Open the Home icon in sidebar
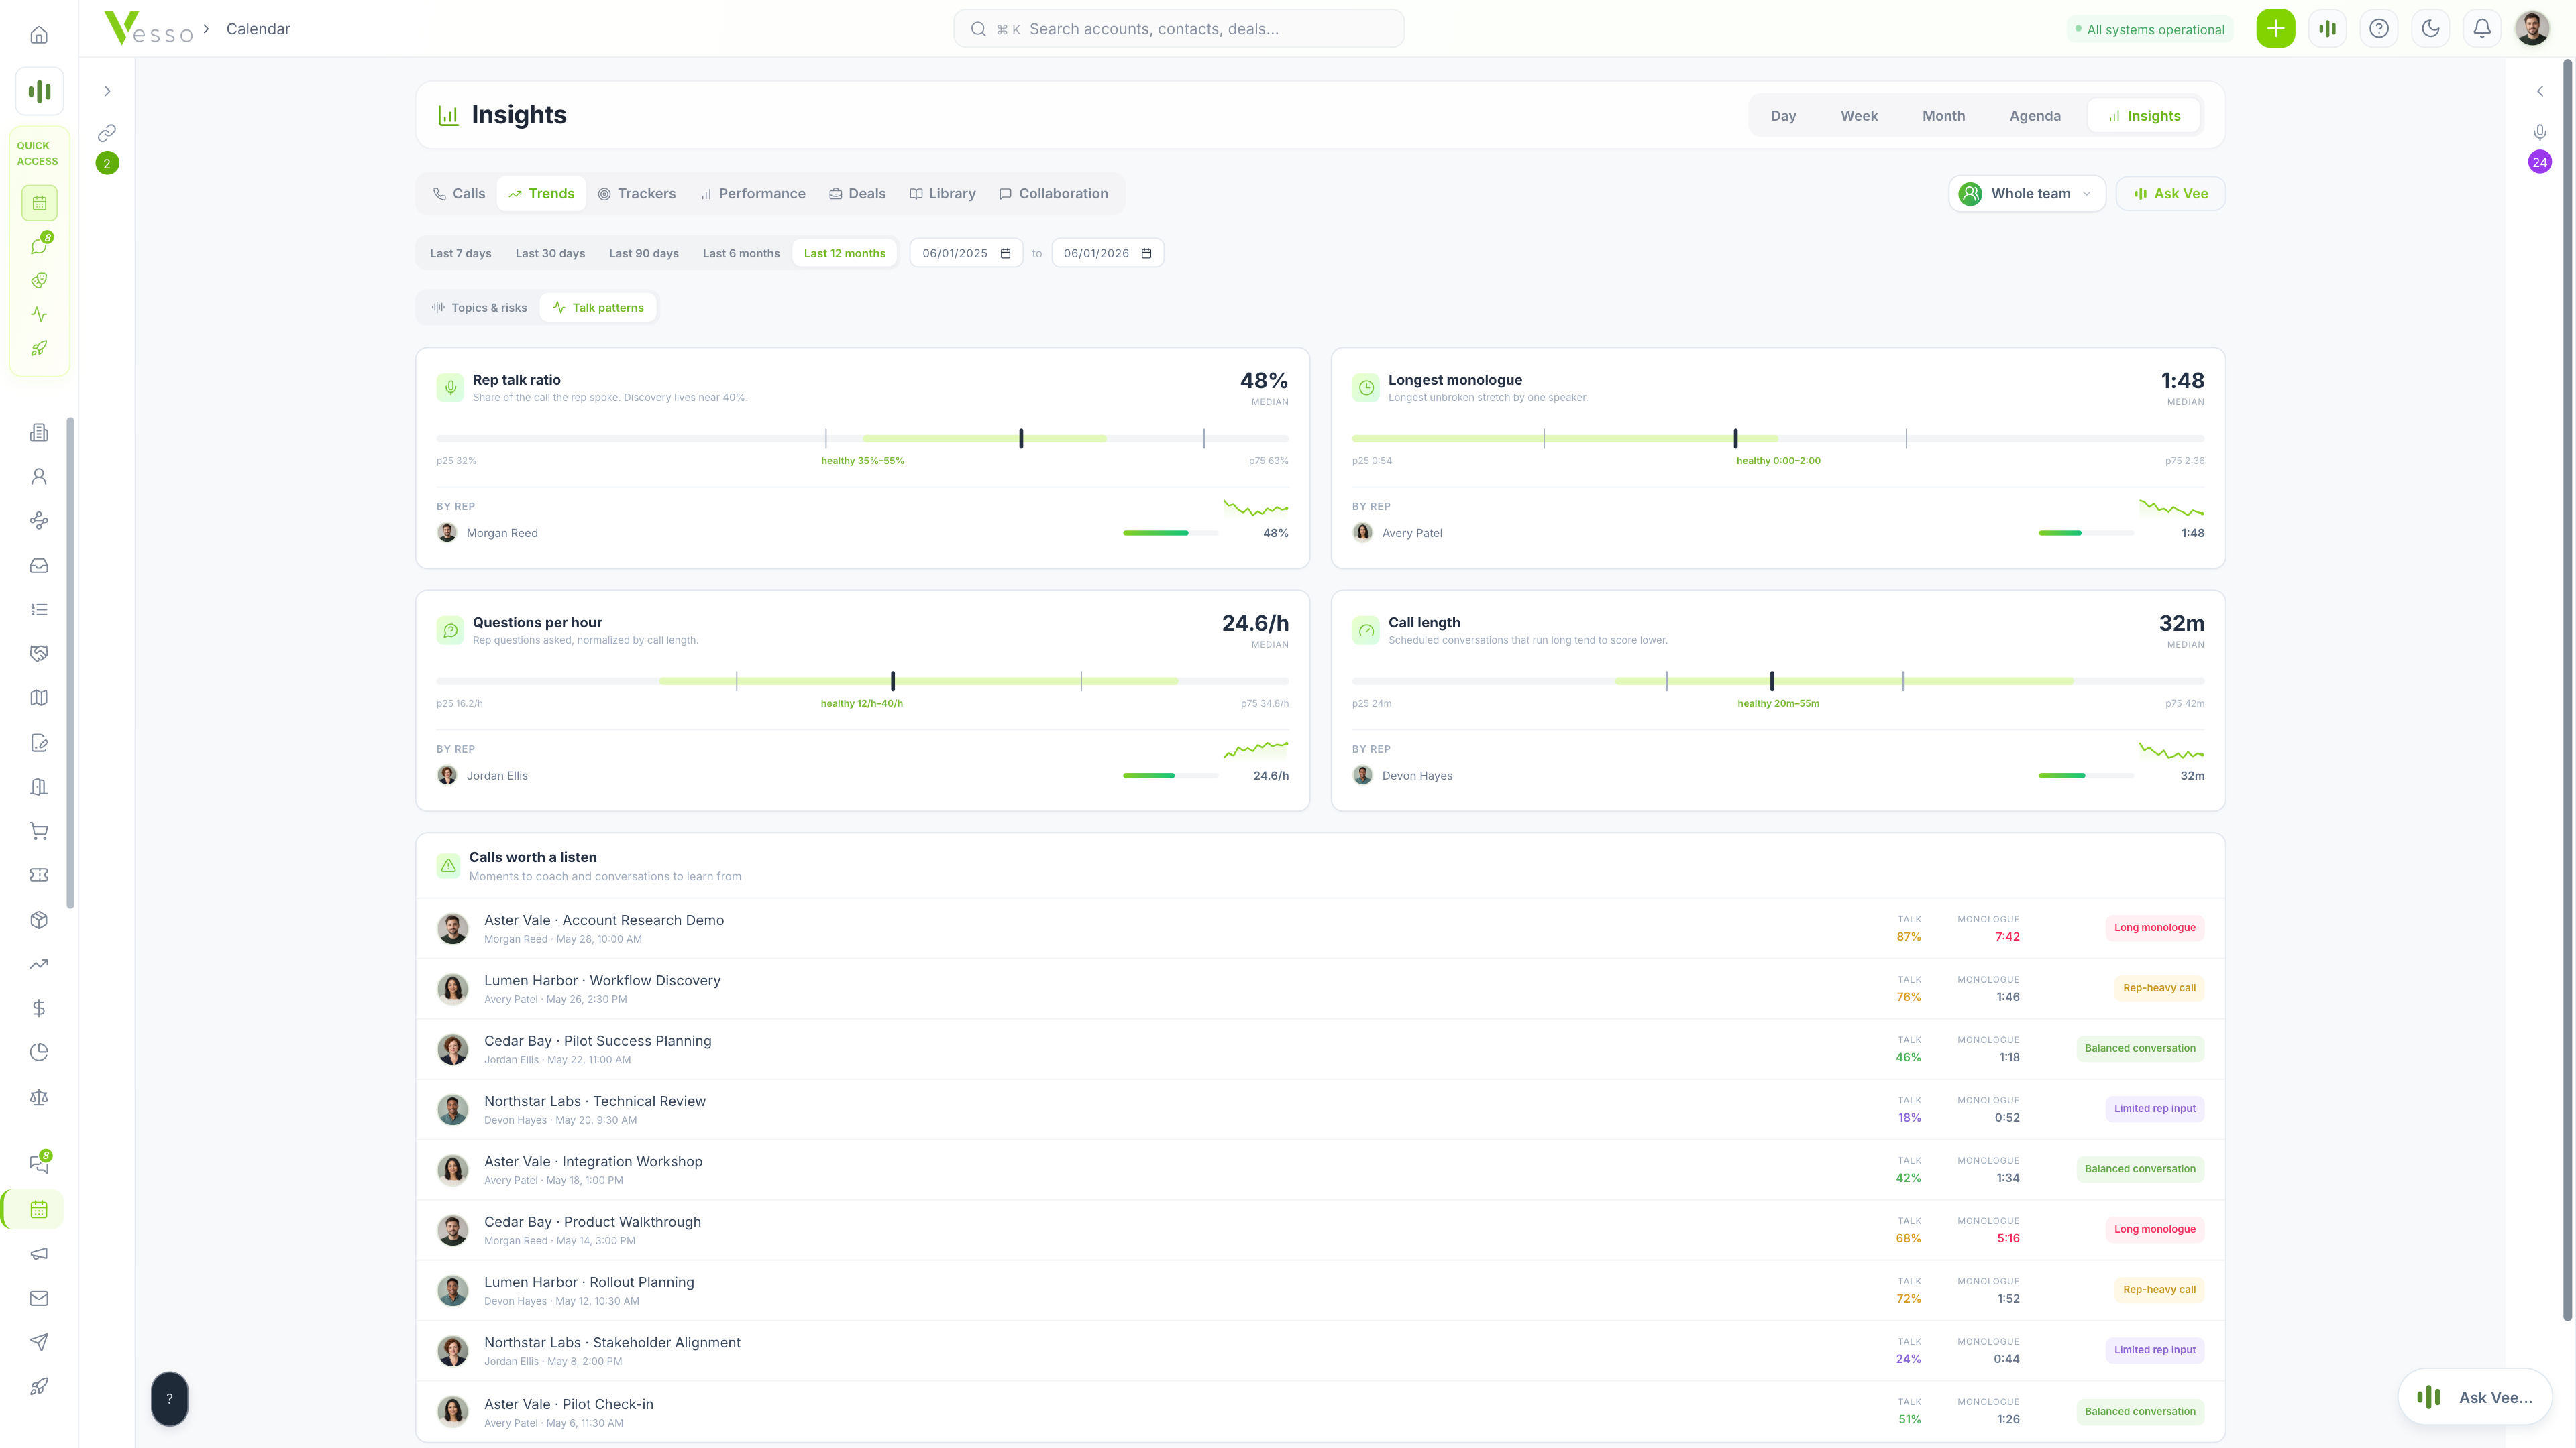 pos(39,35)
